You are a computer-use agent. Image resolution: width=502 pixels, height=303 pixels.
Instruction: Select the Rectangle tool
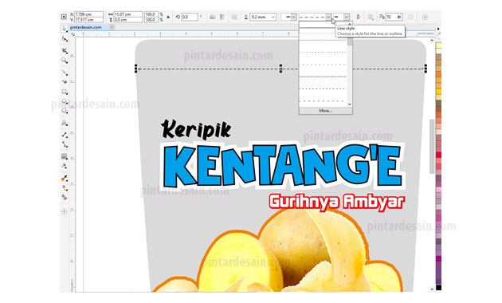coord(65,92)
